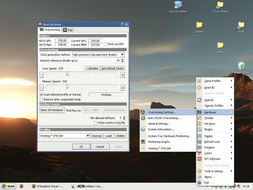Switch to the Fan tab
The width and height of the screenshot is (253, 190).
[x=68, y=30]
